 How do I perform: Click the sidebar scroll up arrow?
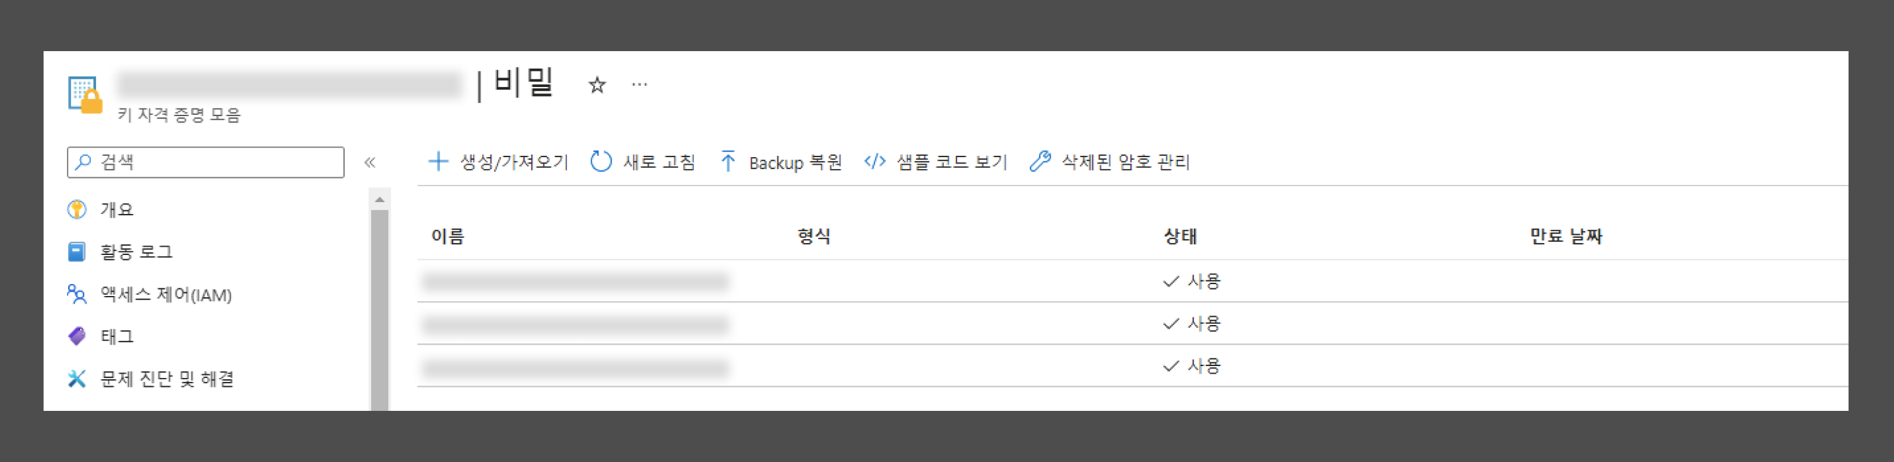tap(379, 200)
